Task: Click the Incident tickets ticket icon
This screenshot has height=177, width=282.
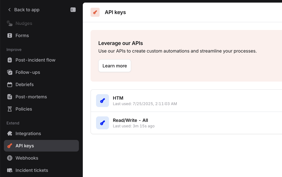Action: (9, 170)
